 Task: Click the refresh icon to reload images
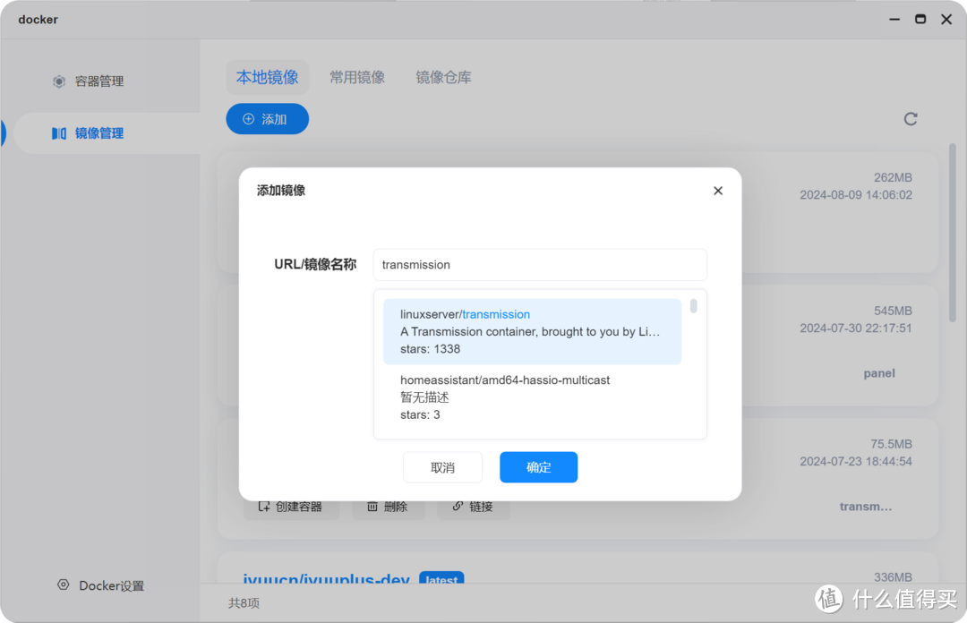click(x=911, y=118)
